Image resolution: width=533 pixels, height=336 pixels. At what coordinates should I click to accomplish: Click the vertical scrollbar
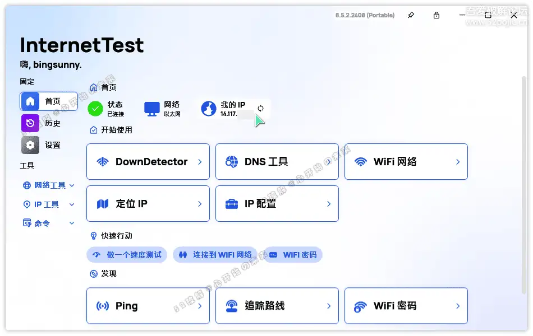click(x=524, y=185)
